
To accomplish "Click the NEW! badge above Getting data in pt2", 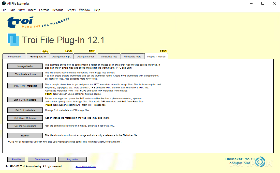I will (x=68, y=51).
